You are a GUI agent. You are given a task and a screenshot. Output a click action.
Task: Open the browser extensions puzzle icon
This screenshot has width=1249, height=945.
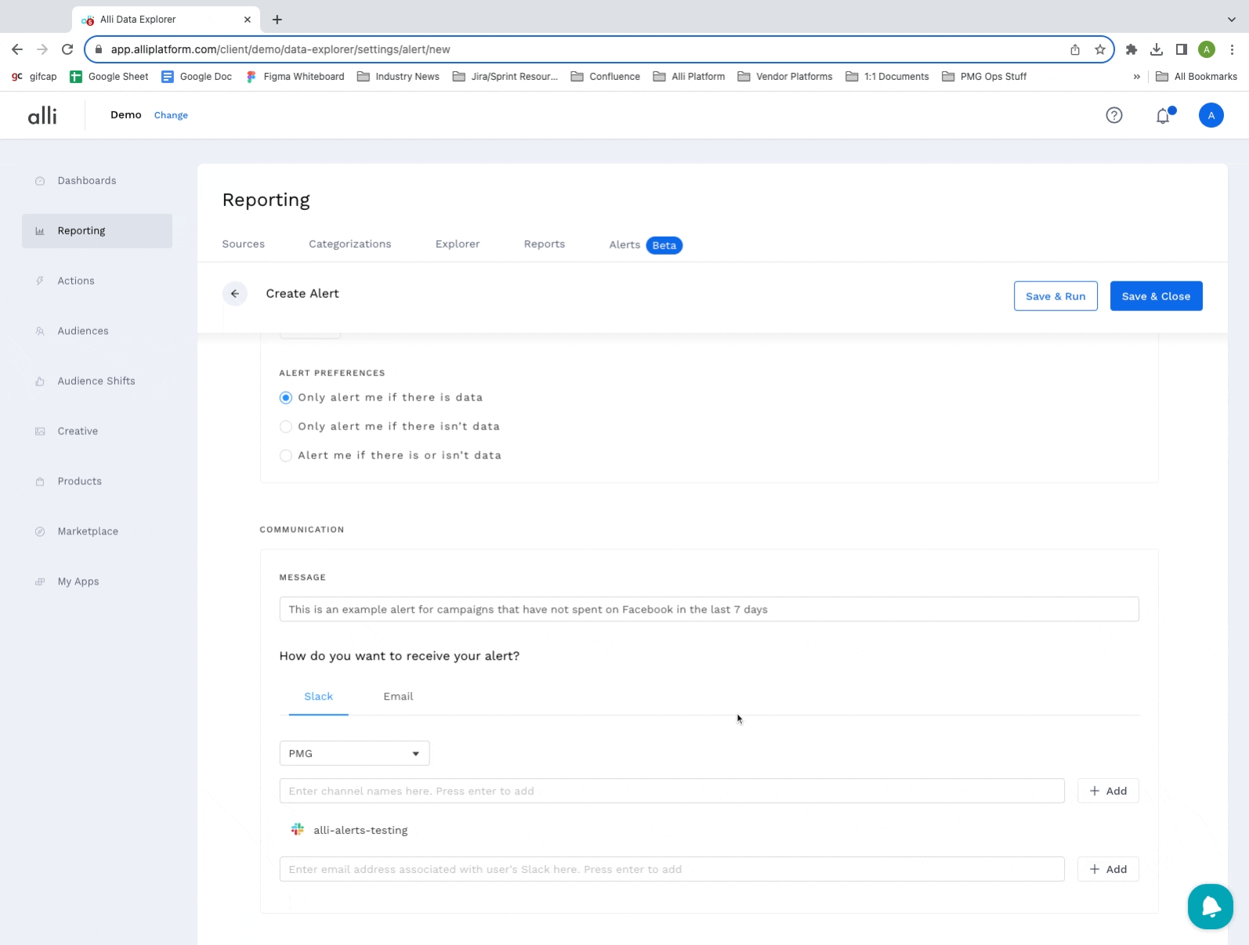[1131, 49]
